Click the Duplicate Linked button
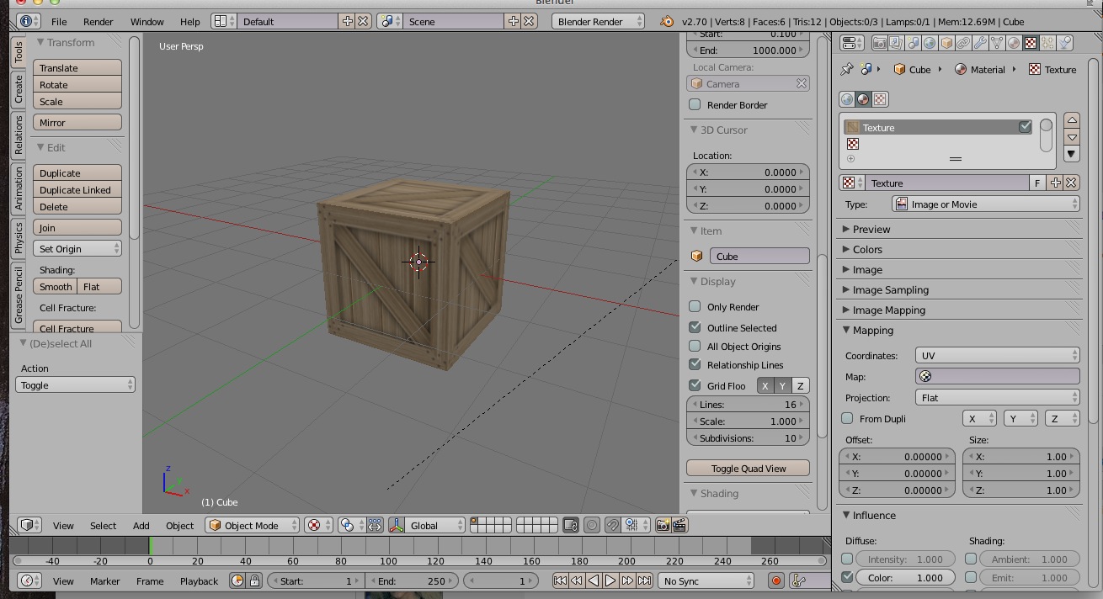Screen dimensions: 1103x599 (x=77, y=189)
